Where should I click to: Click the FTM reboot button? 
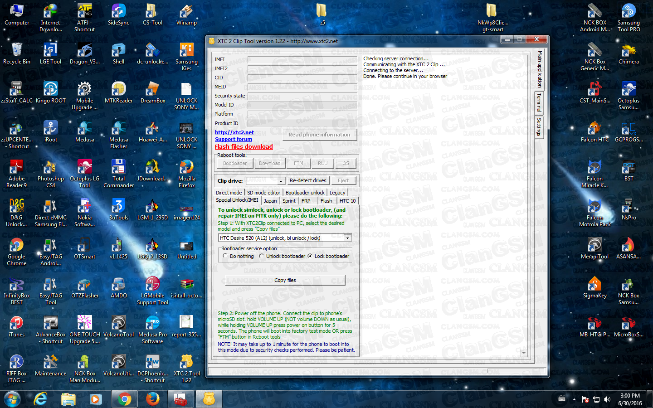pos(298,163)
